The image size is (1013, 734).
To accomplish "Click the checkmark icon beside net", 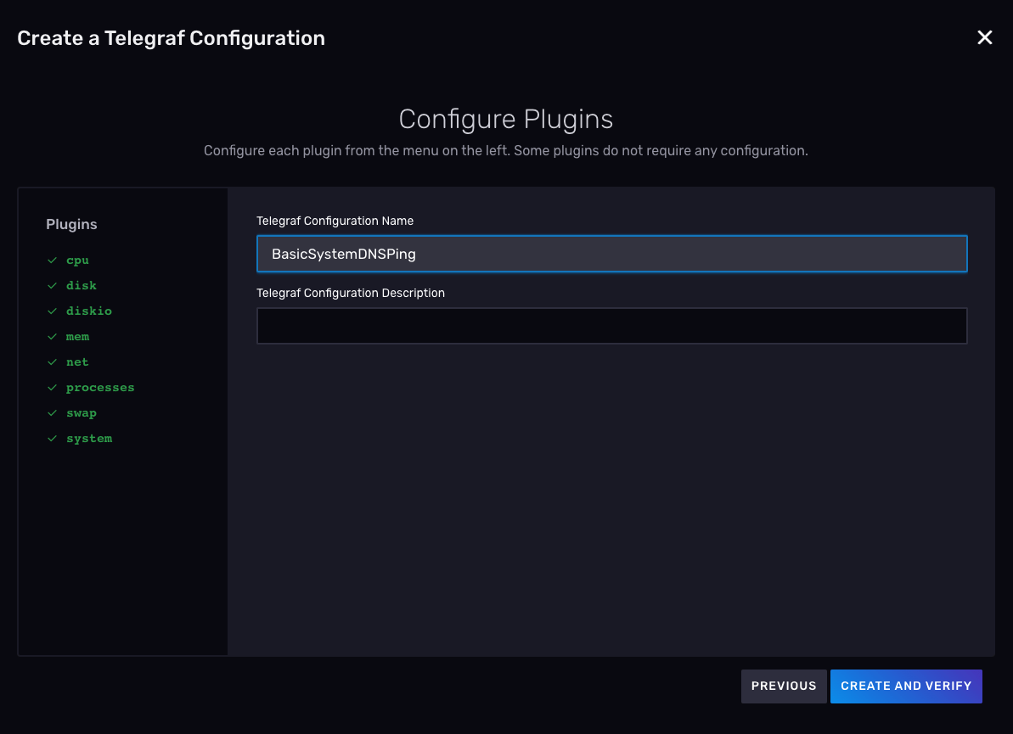I will (53, 362).
